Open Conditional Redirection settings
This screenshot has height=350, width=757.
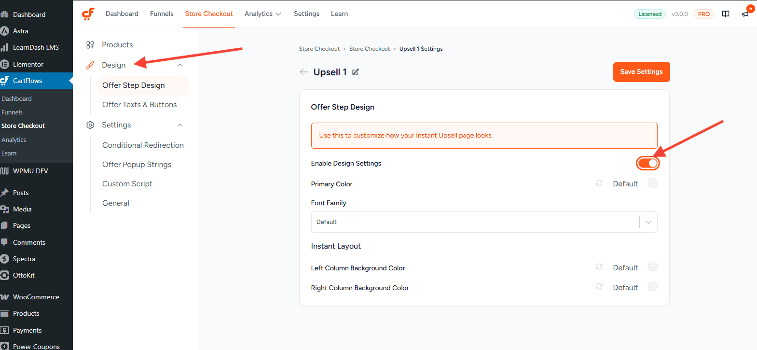[x=143, y=145]
